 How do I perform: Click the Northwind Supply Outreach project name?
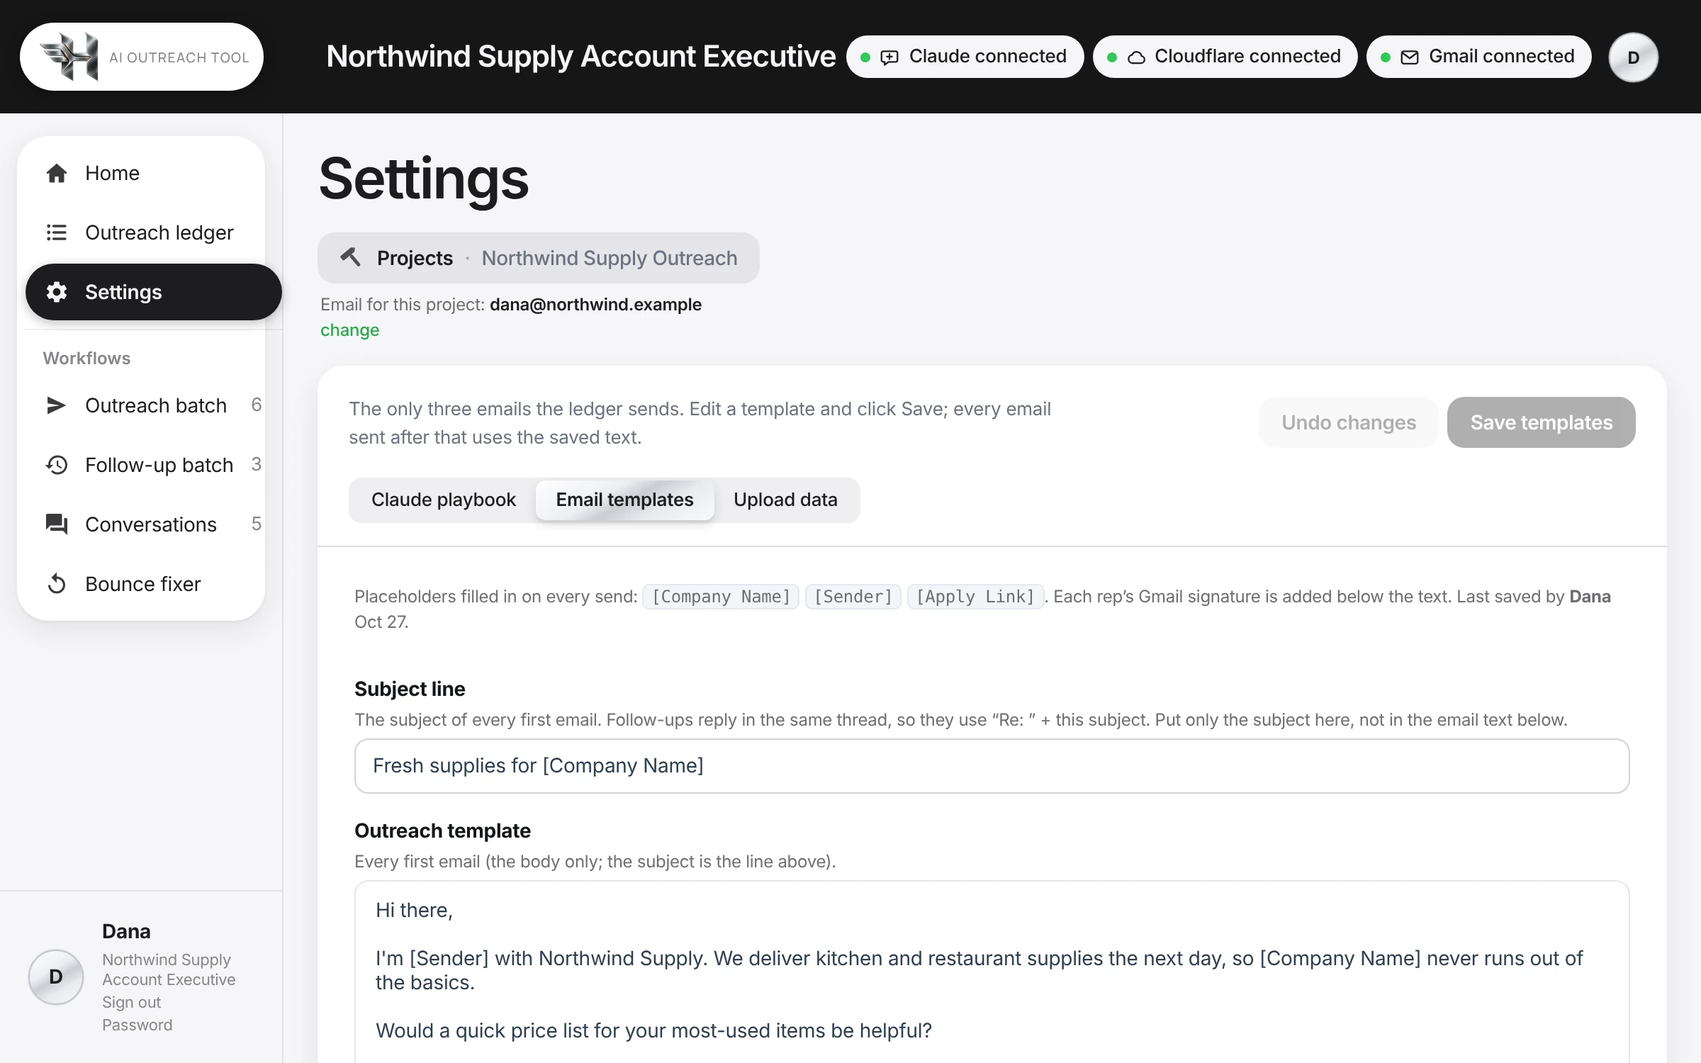point(610,258)
